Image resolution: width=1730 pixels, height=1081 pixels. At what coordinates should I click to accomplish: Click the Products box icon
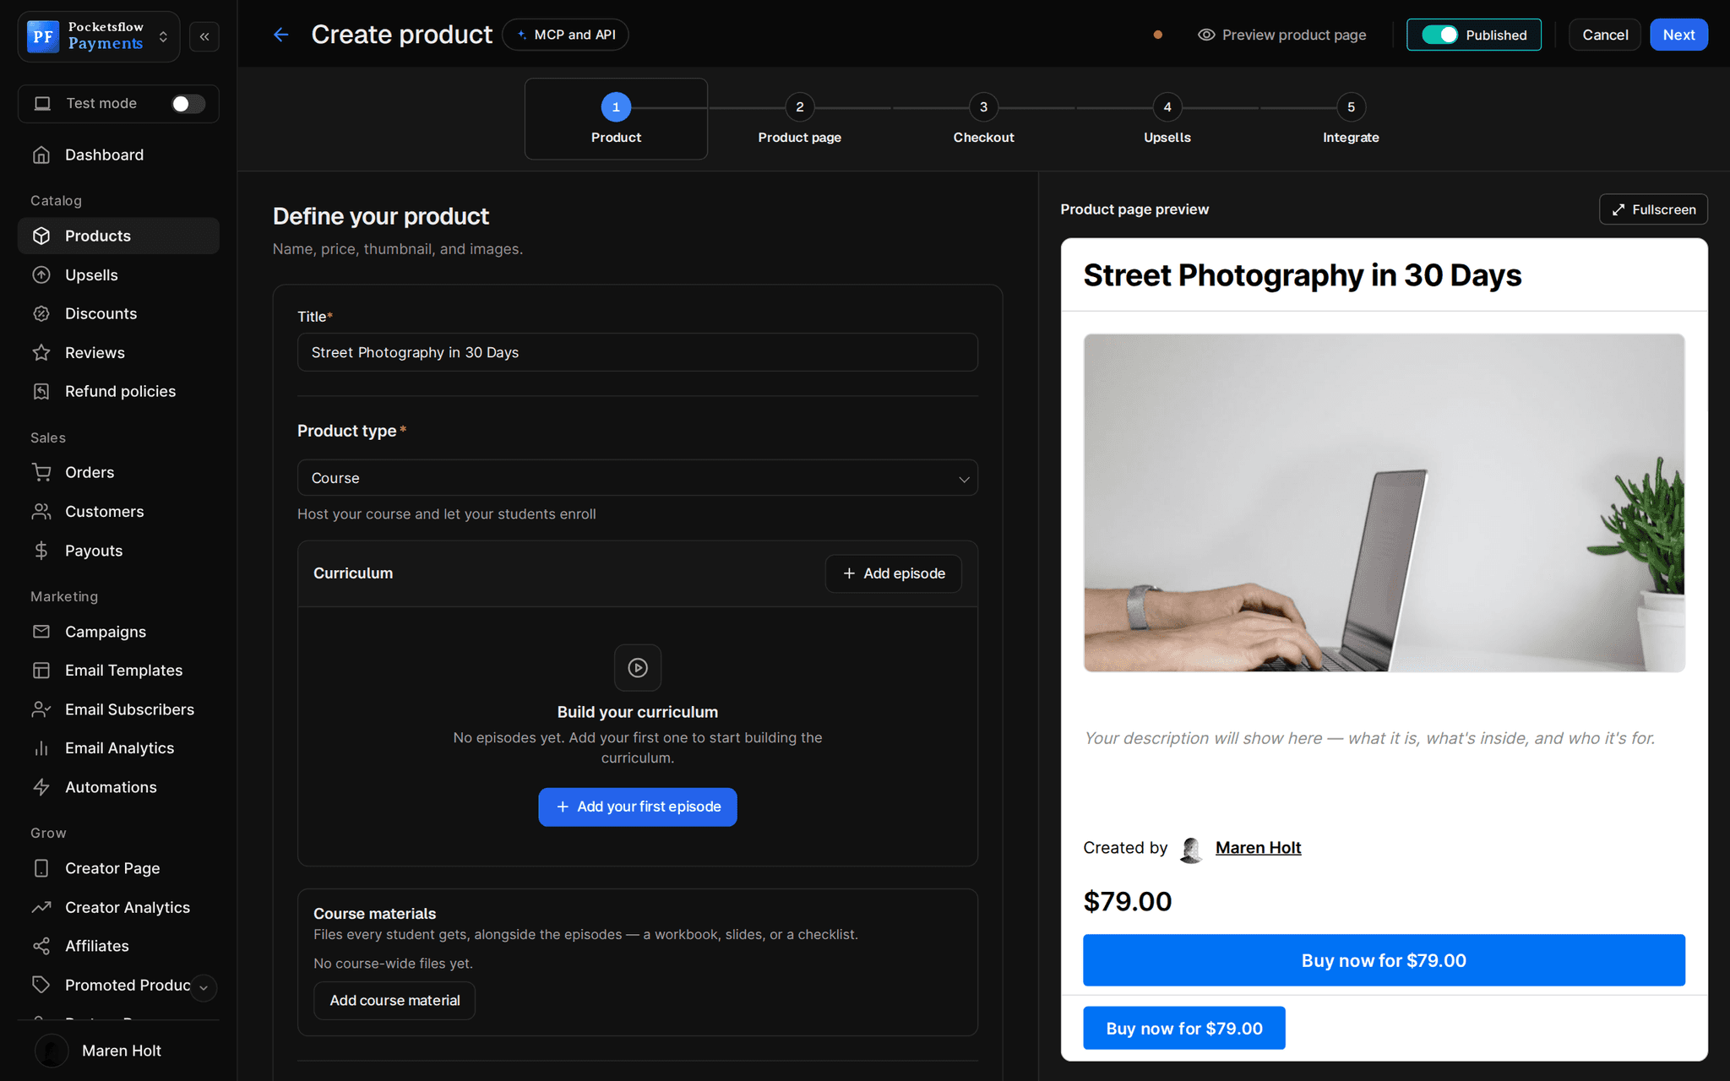(41, 236)
